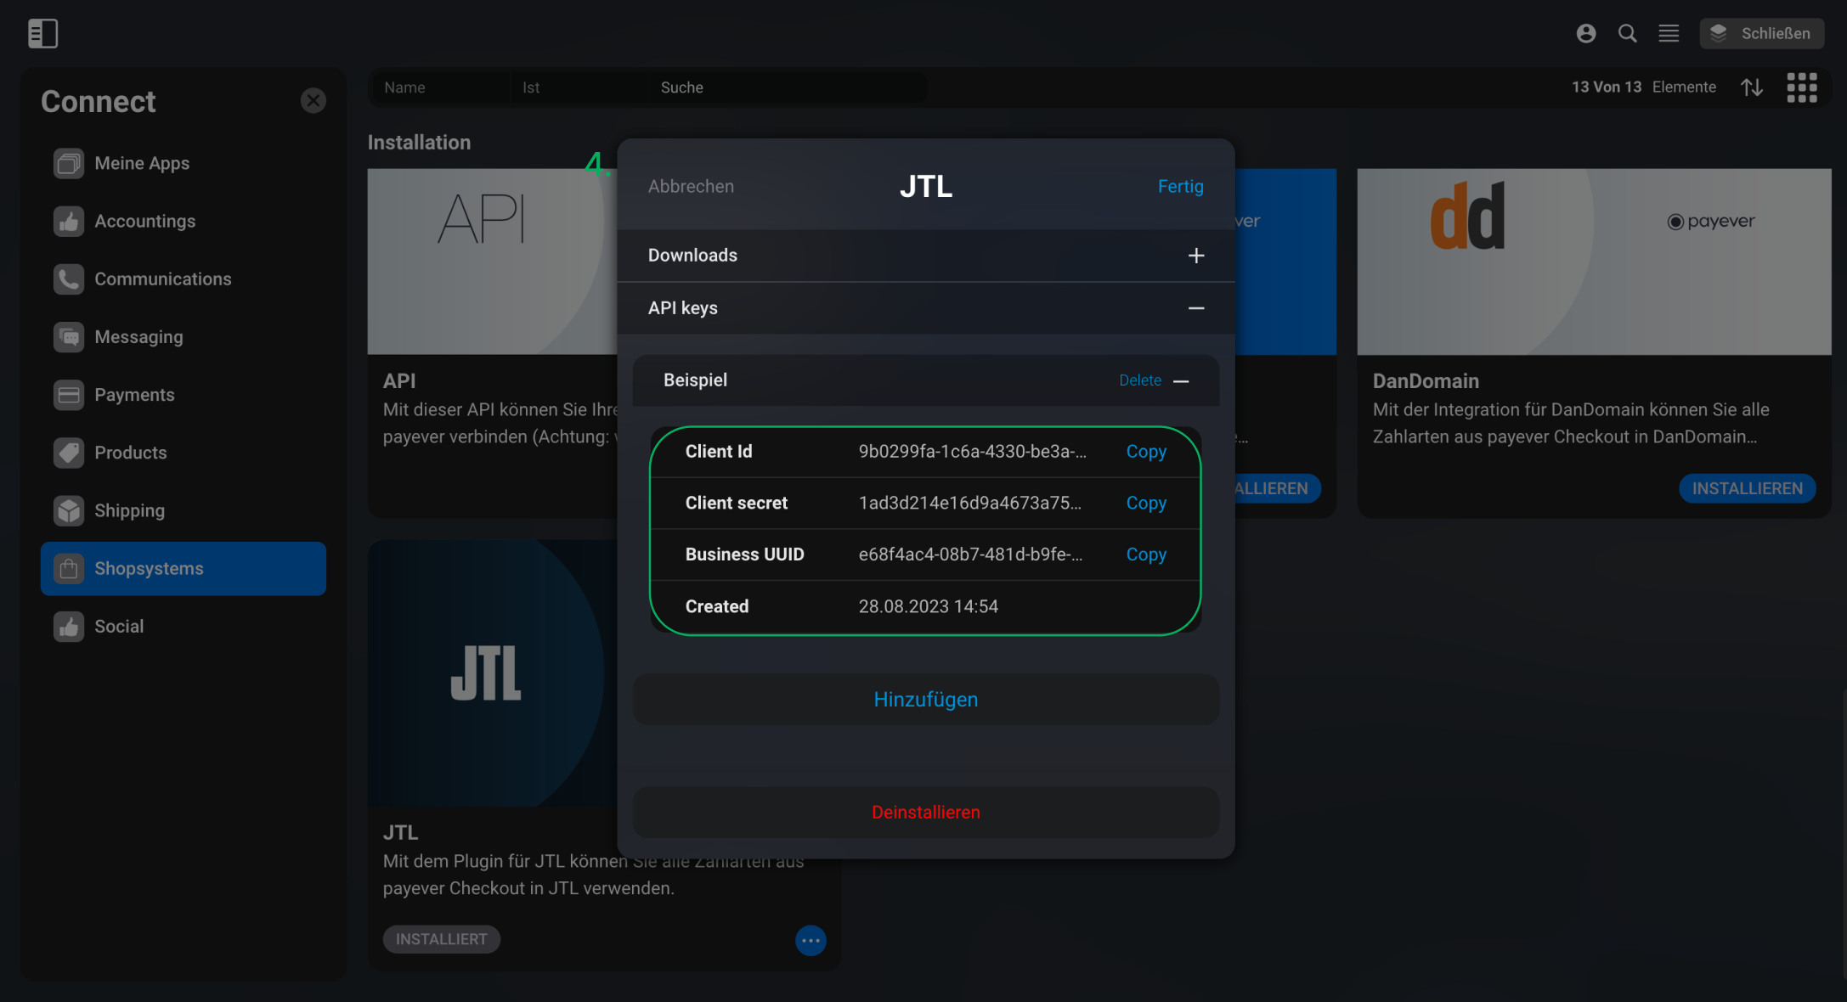This screenshot has width=1847, height=1002.
Task: Switch to grid view icon
Action: 1801,87
